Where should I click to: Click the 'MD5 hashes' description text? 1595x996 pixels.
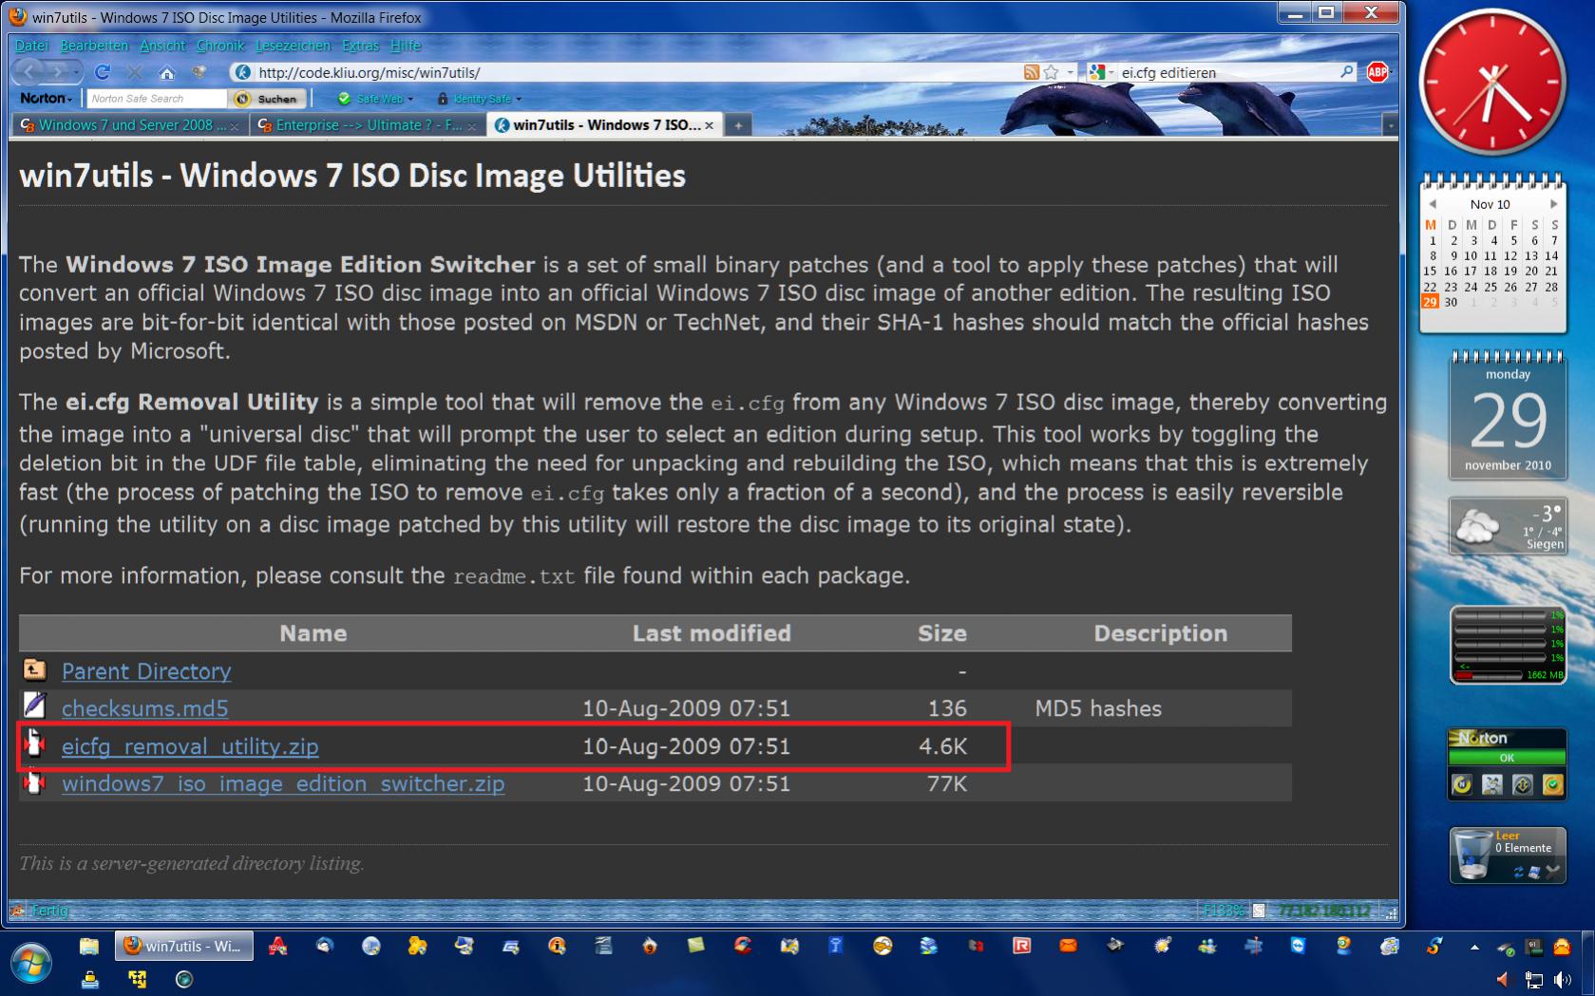[x=1098, y=708]
